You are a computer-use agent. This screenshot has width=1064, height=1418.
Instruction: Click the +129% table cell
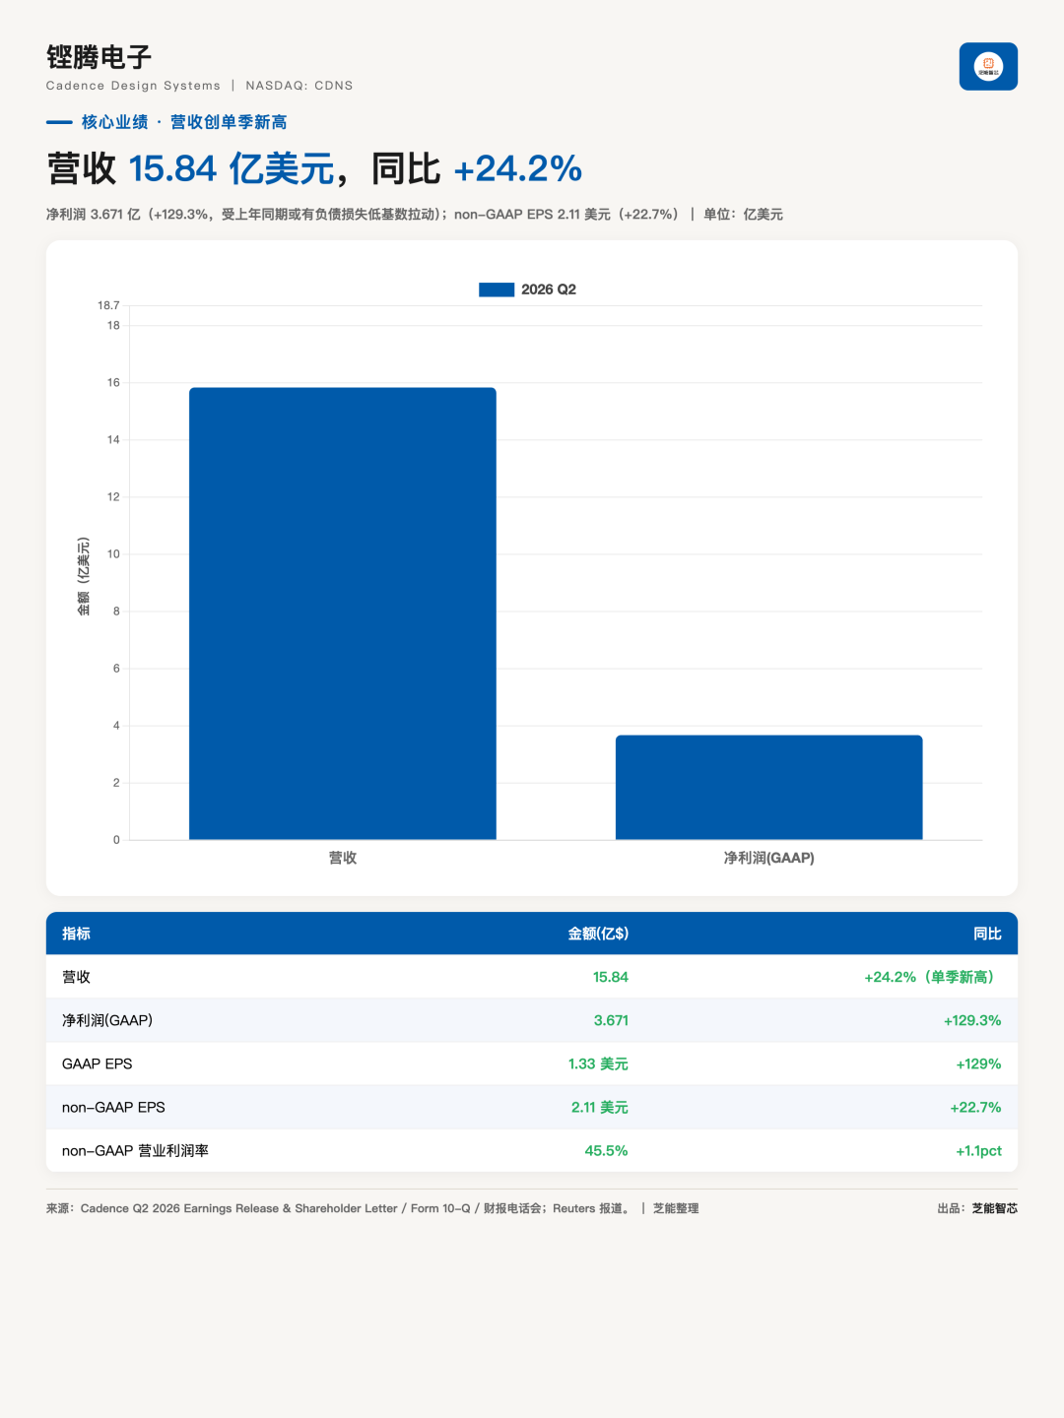(978, 1063)
